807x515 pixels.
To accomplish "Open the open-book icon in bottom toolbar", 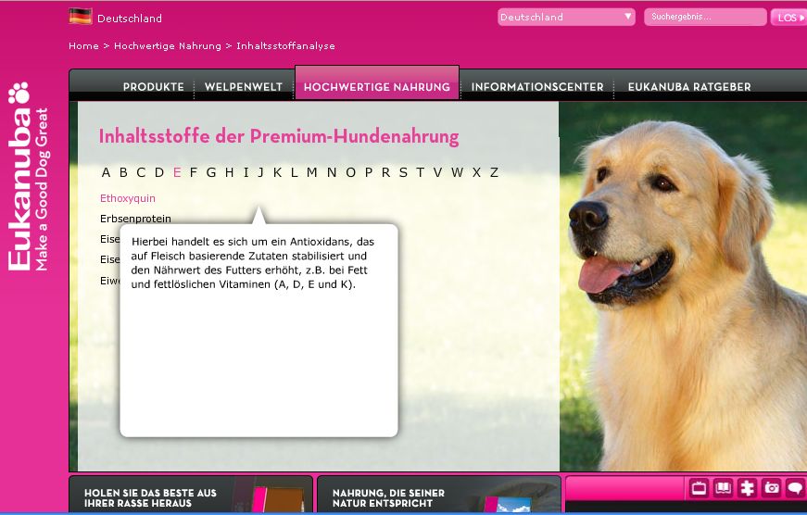I will tap(723, 488).
